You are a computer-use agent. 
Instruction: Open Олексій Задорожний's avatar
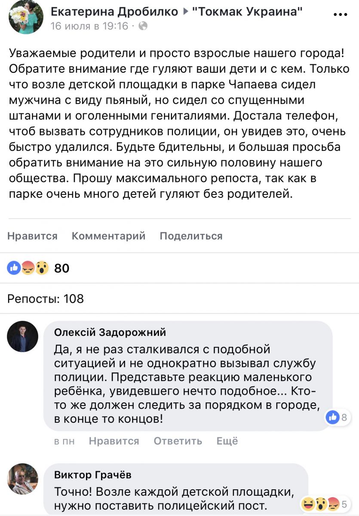[23, 337]
